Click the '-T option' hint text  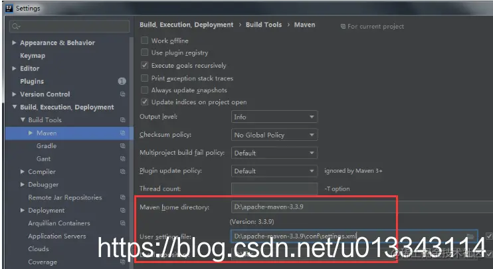coord(337,189)
